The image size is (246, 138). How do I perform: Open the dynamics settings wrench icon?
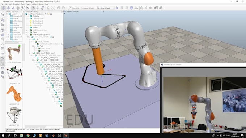pyautogui.click(x=69, y=8)
